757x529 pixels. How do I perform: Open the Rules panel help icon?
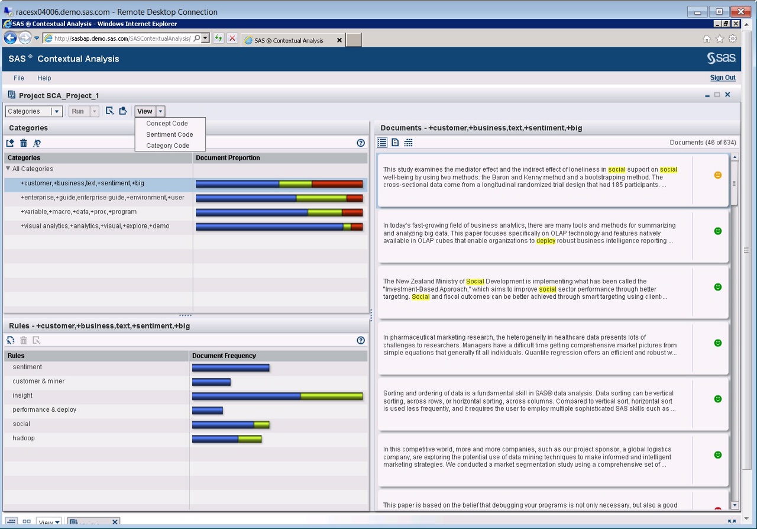[x=361, y=340]
